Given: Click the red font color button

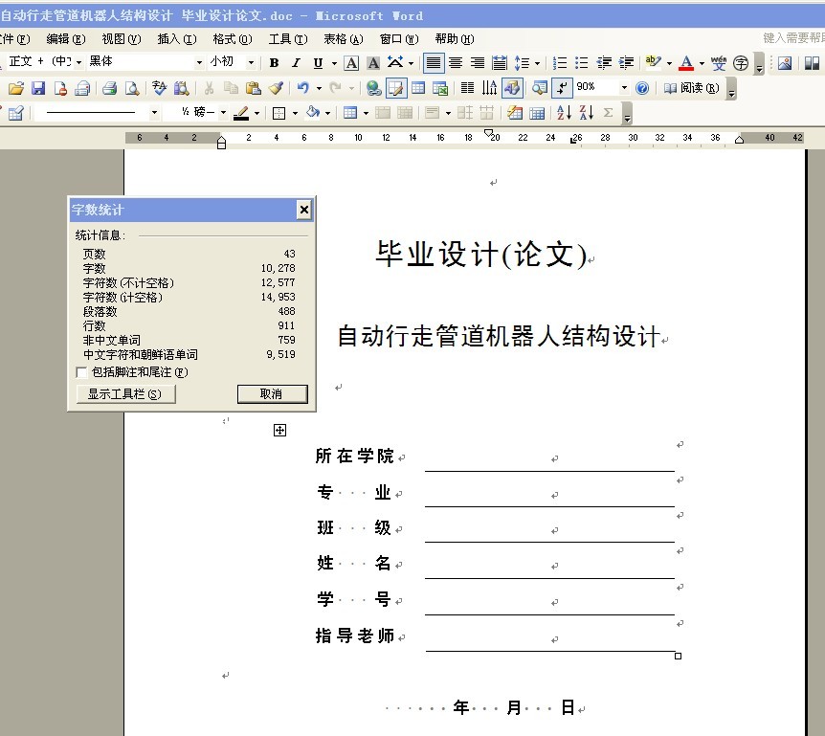Looking at the screenshot, I should tap(686, 63).
